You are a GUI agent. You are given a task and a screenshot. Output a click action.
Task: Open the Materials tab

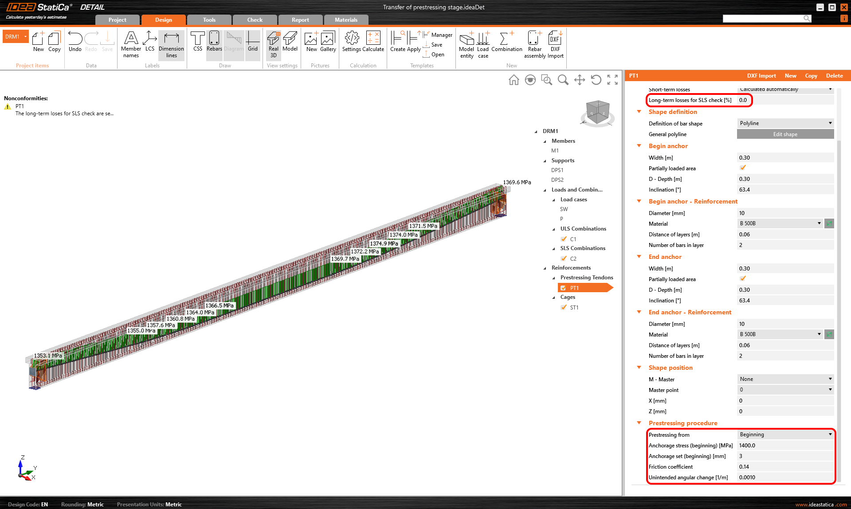point(346,20)
